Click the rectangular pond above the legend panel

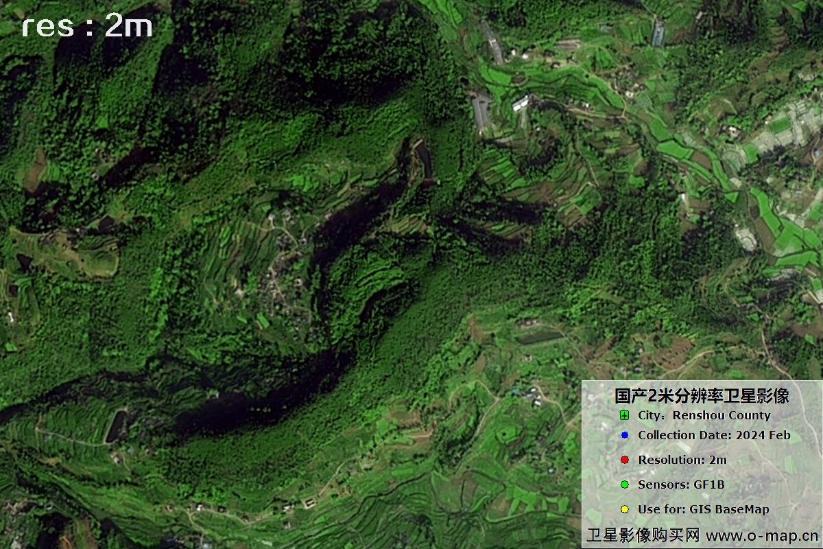point(540,337)
